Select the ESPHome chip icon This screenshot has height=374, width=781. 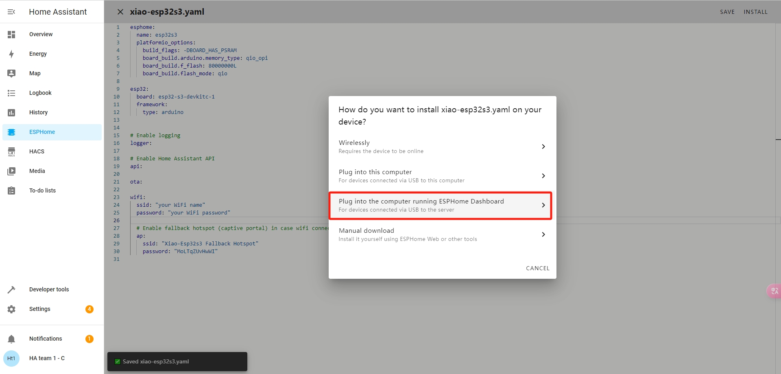click(11, 132)
